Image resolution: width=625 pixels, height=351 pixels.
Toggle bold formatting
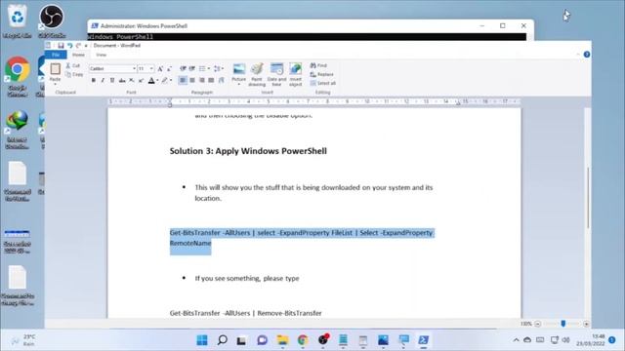point(94,80)
